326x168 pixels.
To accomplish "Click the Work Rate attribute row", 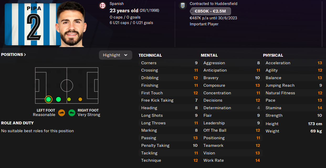I will [231, 160].
